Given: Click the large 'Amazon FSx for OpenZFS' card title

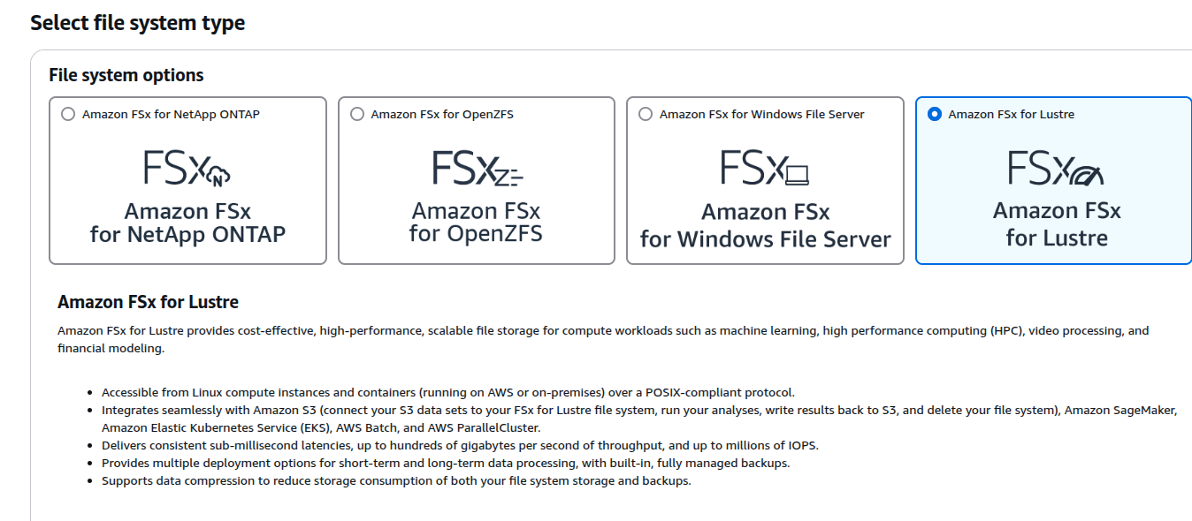Looking at the screenshot, I should tap(476, 223).
